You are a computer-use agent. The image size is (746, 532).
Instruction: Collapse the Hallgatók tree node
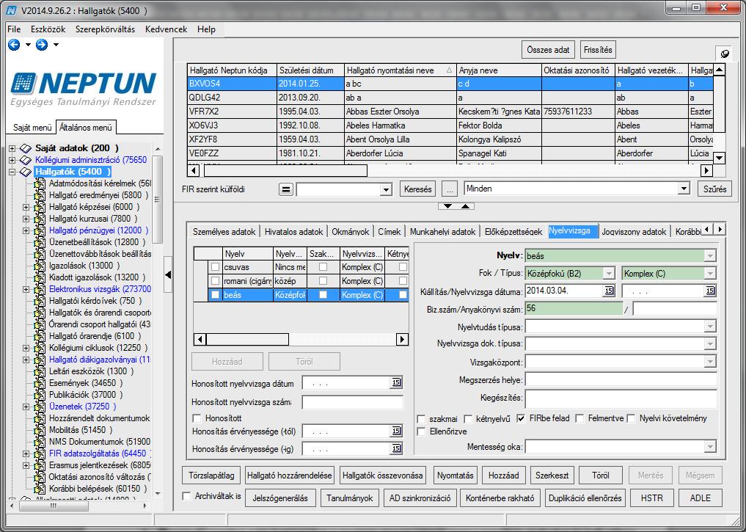[x=12, y=172]
